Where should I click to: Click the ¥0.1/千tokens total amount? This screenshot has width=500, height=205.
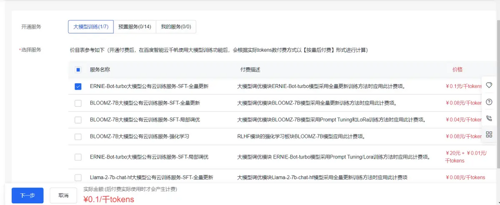109,200
